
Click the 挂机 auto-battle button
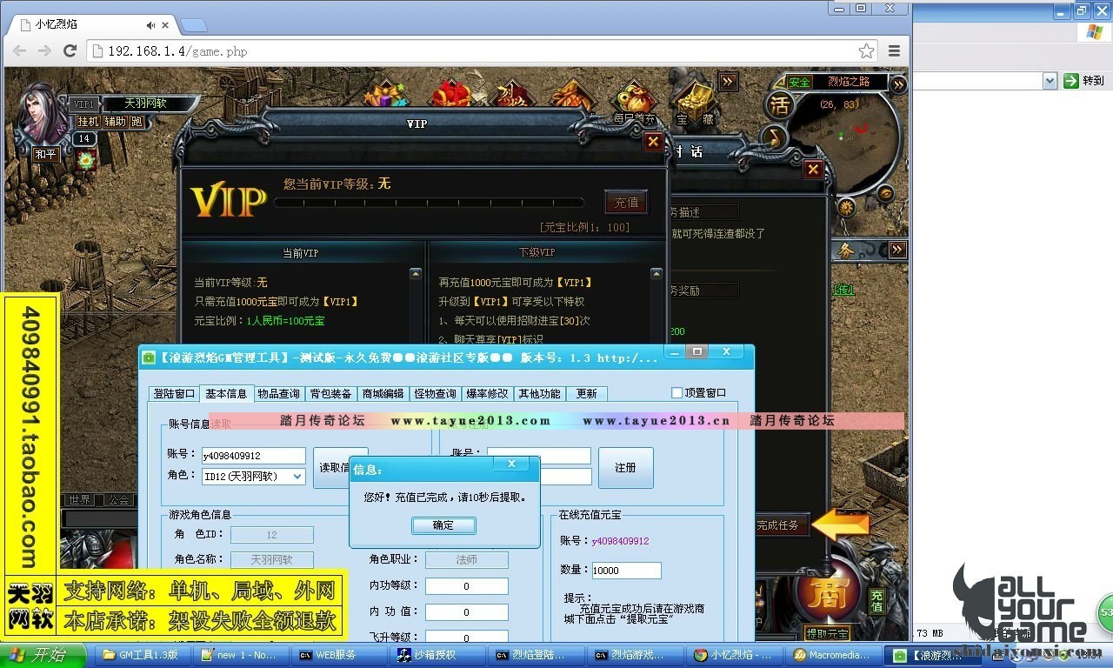click(88, 122)
